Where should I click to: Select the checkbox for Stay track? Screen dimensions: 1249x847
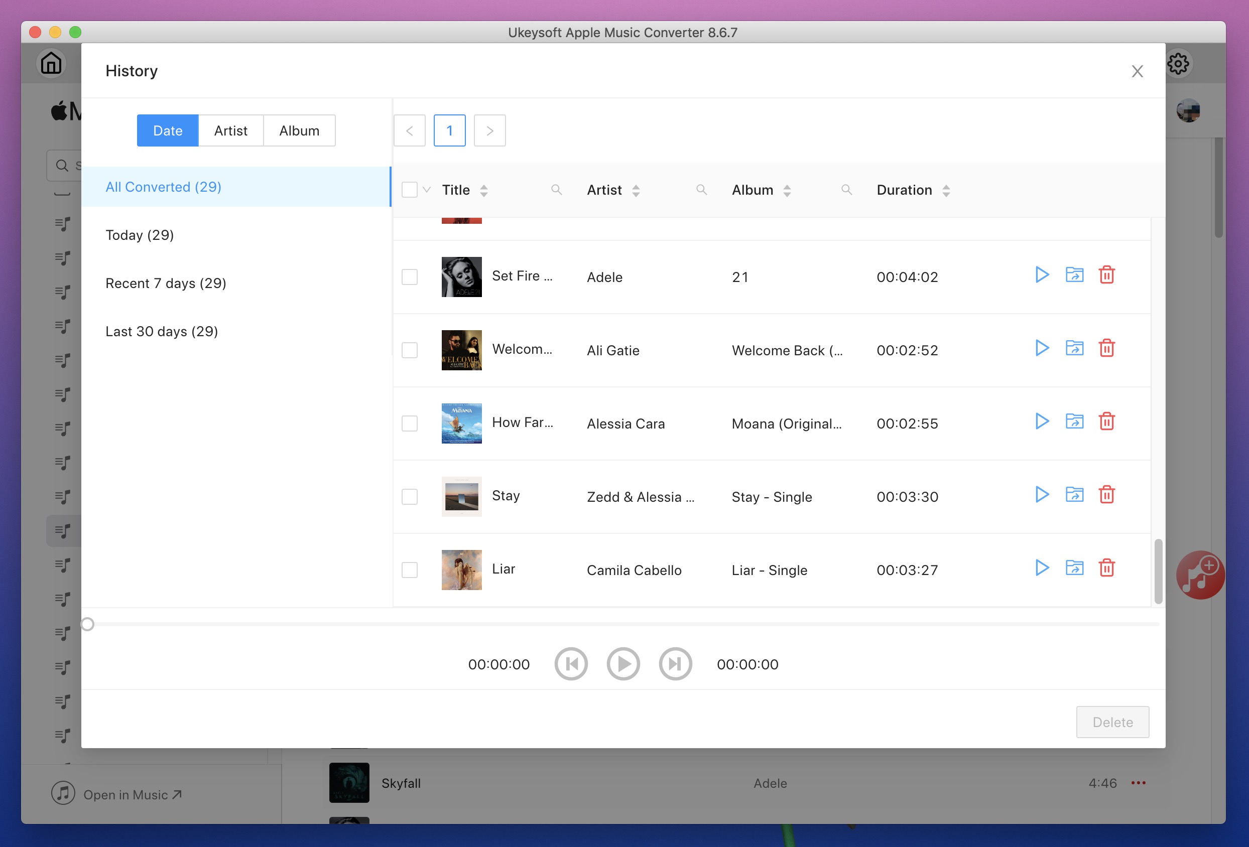[410, 496]
